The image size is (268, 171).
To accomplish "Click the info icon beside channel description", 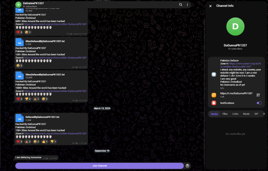I will coord(214,74).
